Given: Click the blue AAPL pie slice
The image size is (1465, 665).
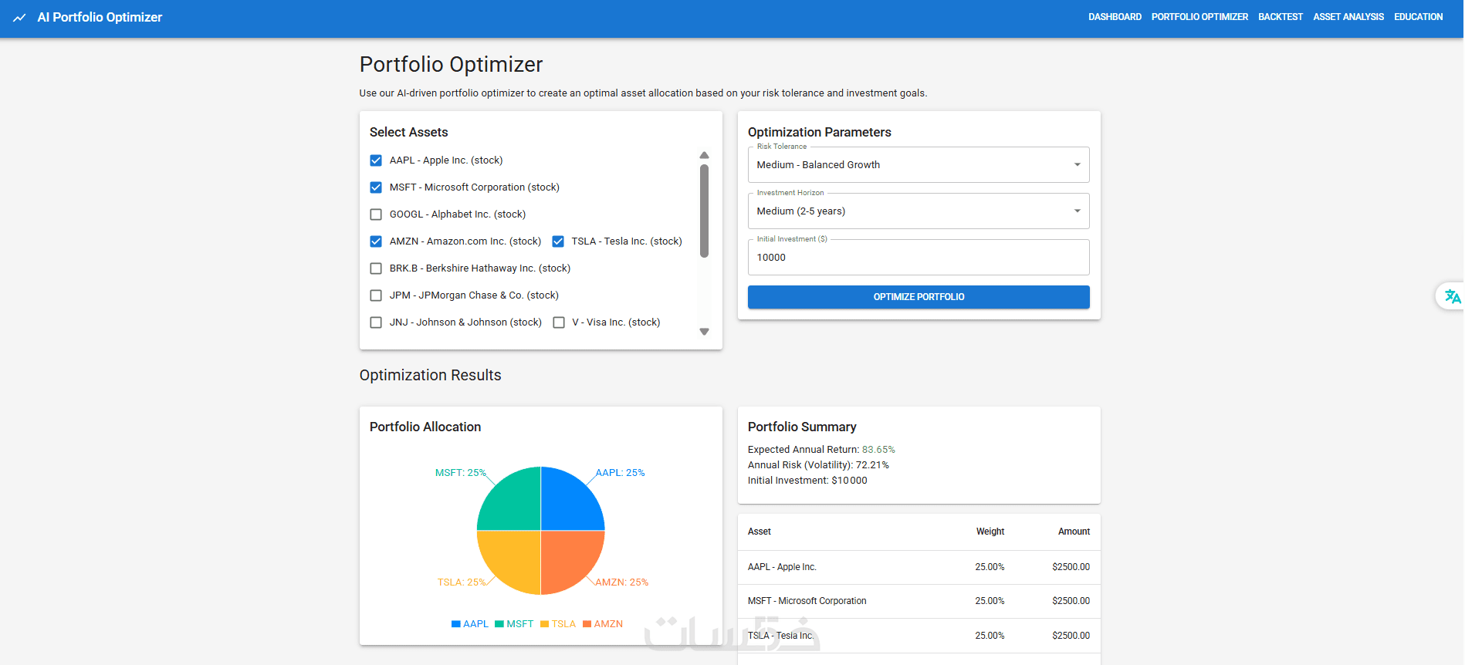Looking at the screenshot, I should click(572, 499).
